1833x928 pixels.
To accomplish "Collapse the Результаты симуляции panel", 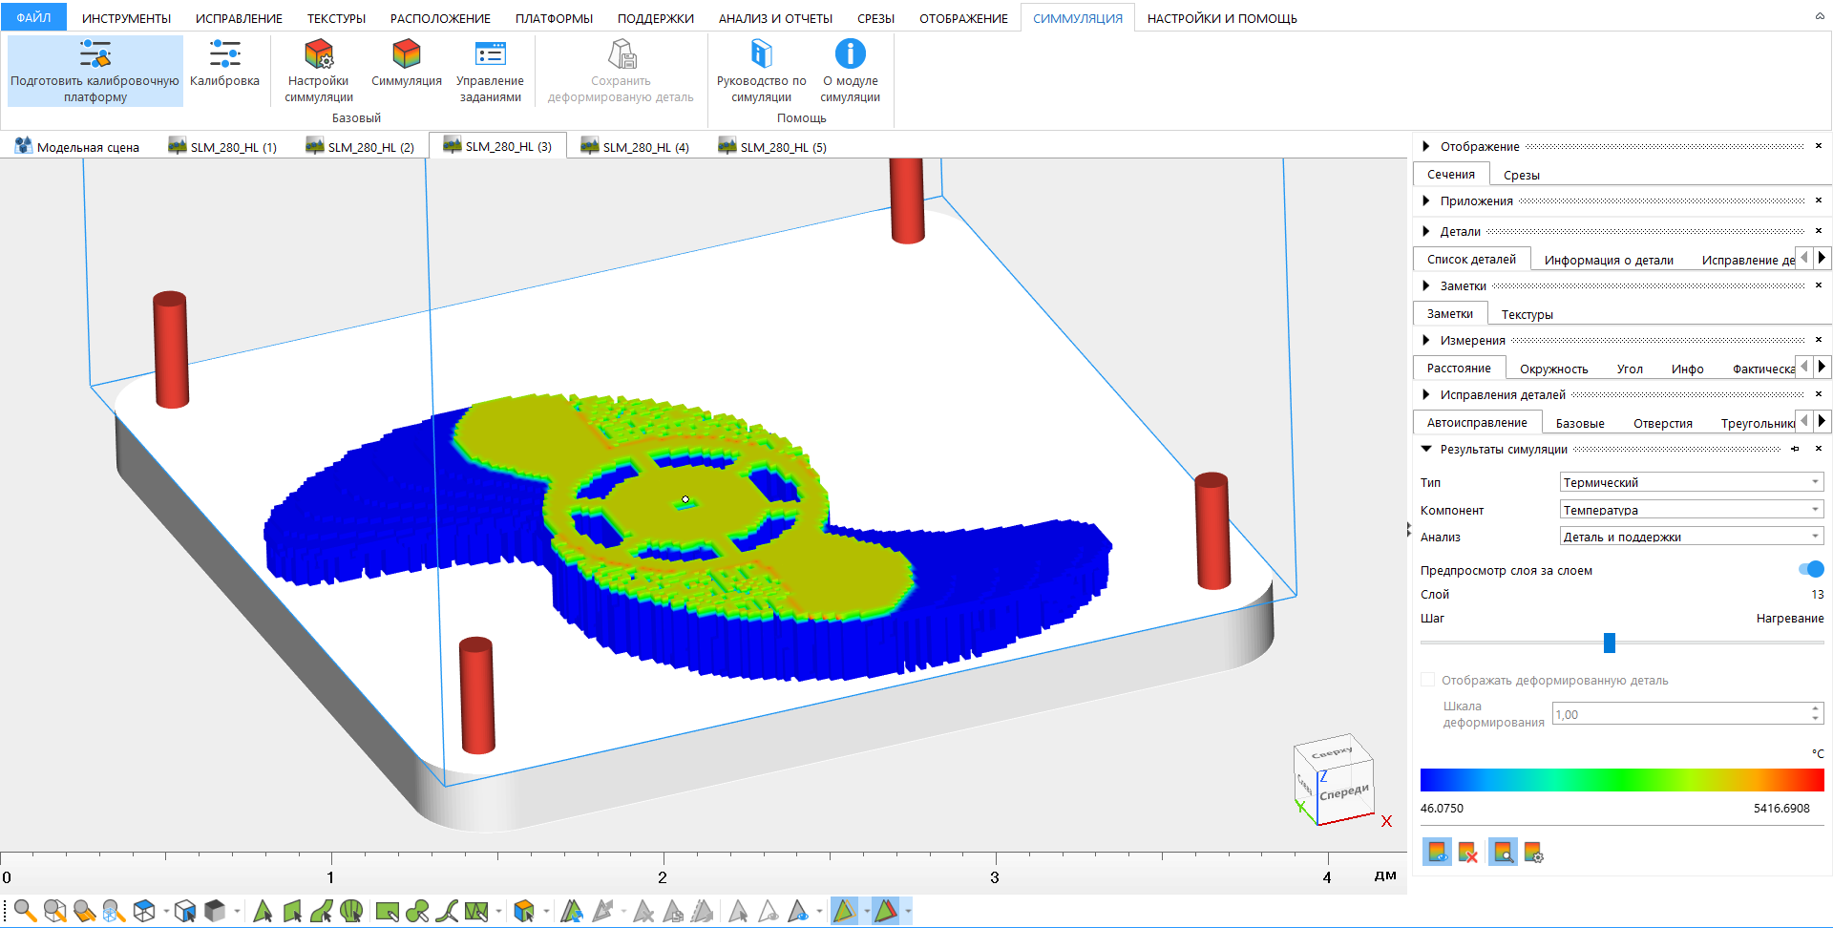I will [1426, 449].
